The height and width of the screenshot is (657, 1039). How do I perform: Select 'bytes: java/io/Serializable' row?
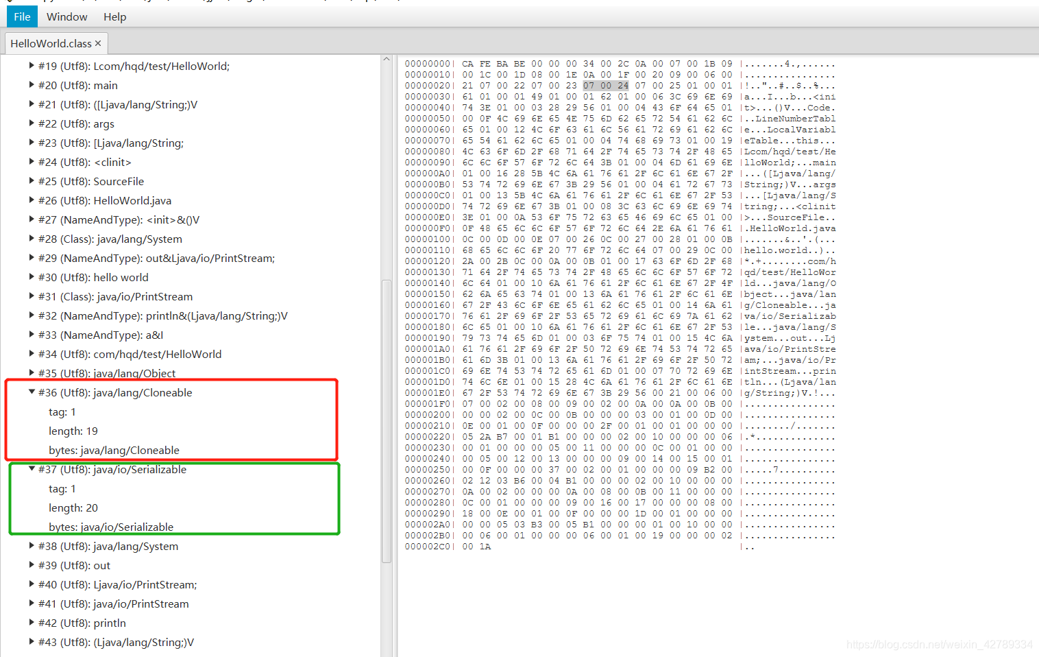click(x=111, y=527)
